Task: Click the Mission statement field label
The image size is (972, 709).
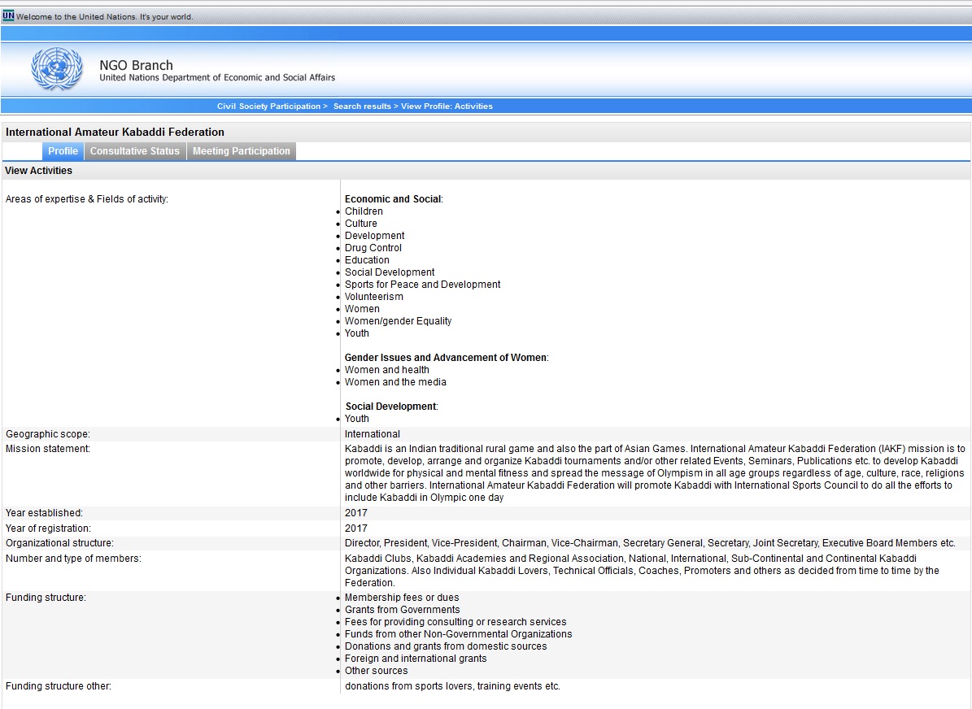Action: coord(48,449)
